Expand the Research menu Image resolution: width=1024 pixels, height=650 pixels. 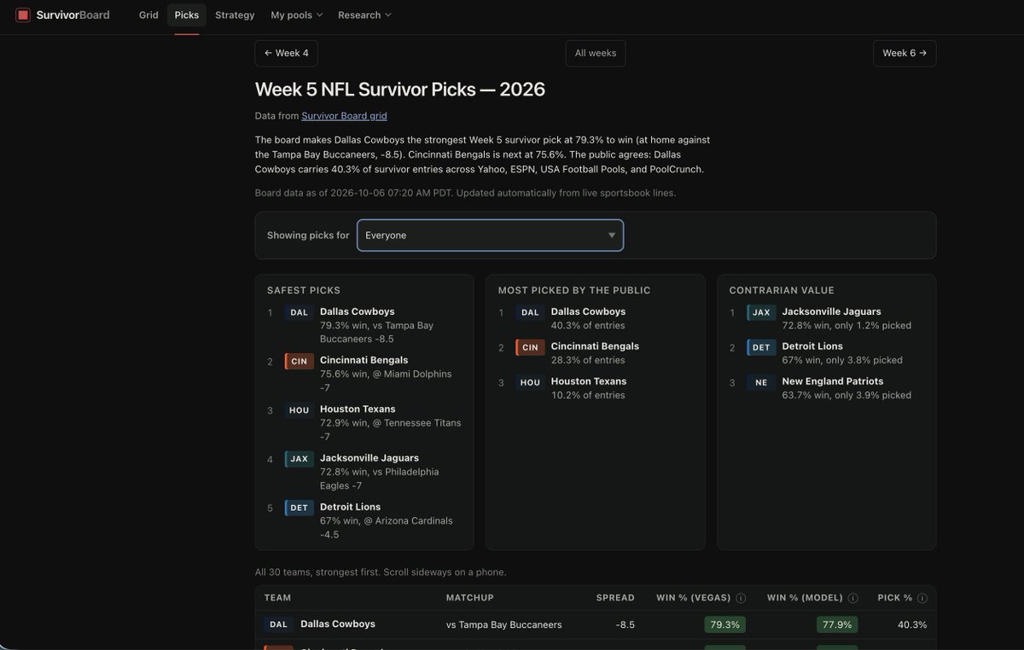click(365, 15)
